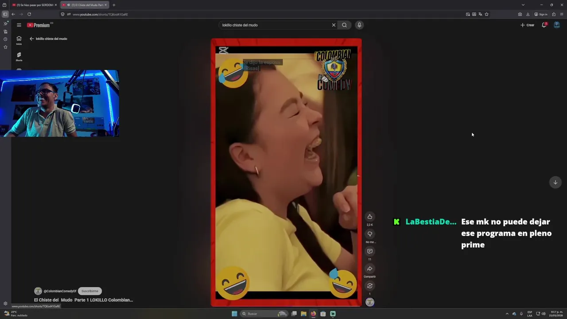Open the short's sound source thumbnail

click(369, 302)
